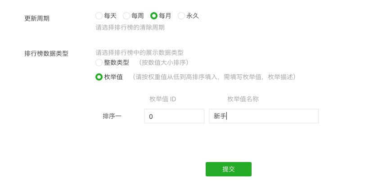This screenshot has height=189, width=374.
Task: Set update cycle to 永久
Action: 181,16
